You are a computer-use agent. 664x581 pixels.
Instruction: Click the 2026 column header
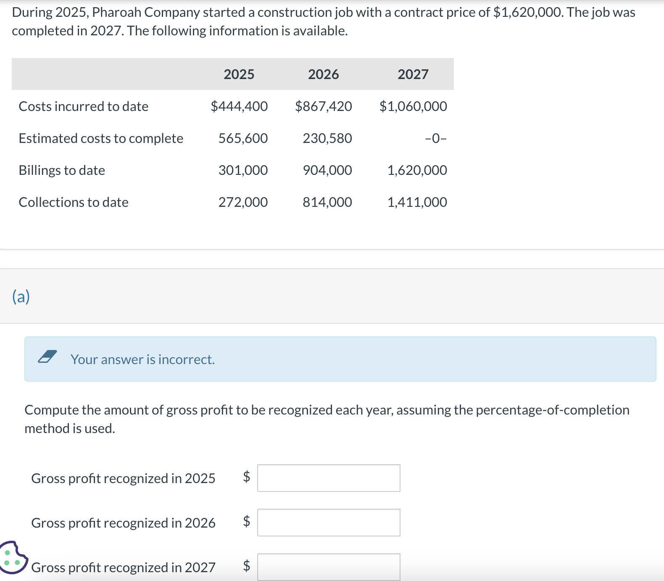tap(323, 74)
